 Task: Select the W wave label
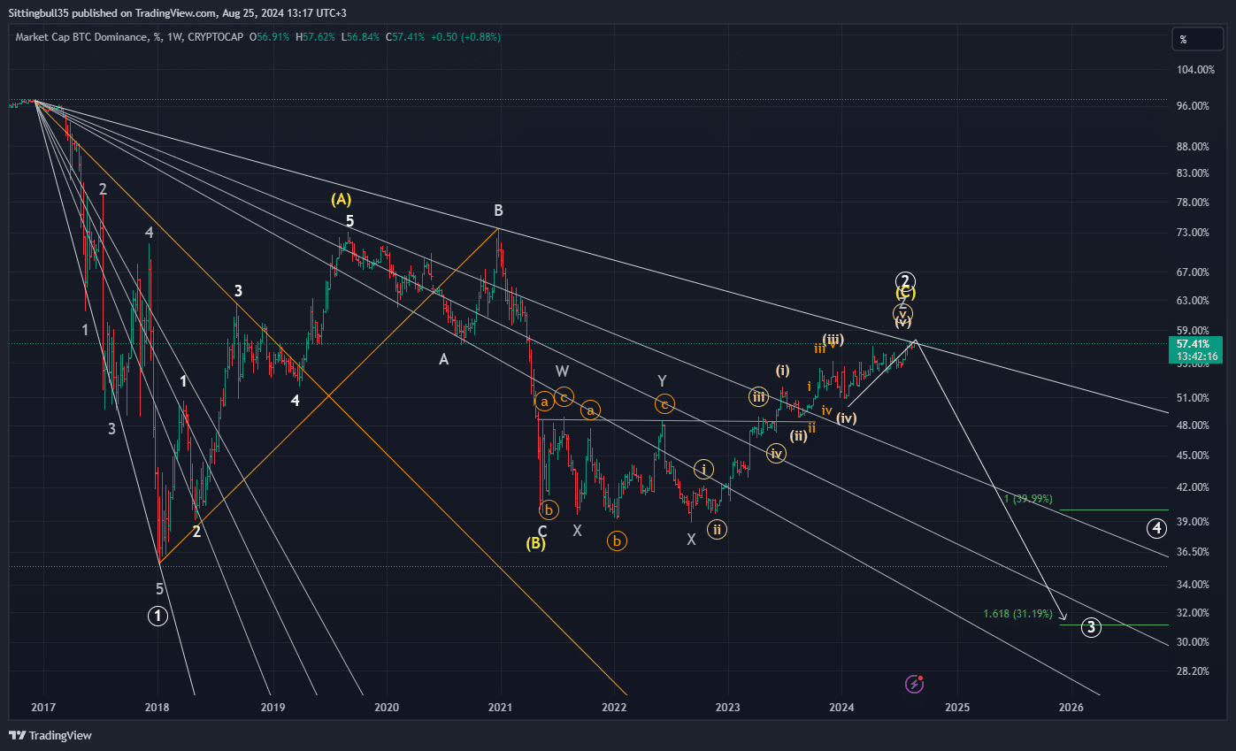click(563, 371)
